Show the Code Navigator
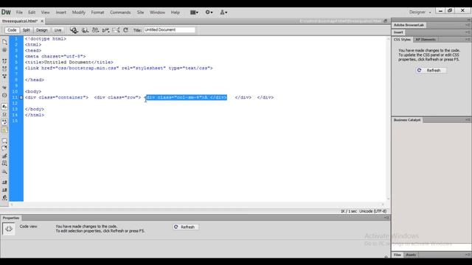 coord(4,50)
